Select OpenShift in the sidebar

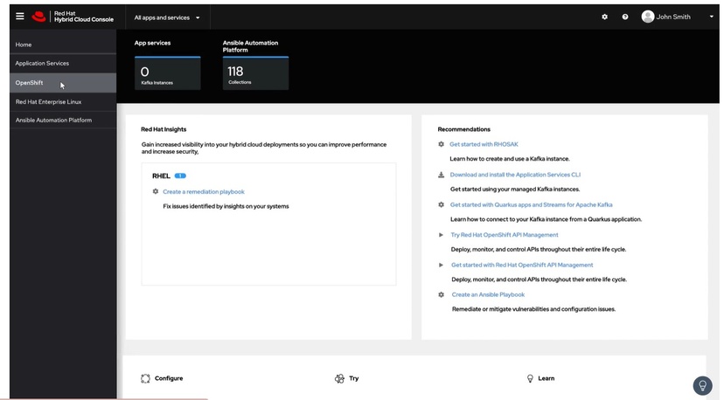(63, 83)
